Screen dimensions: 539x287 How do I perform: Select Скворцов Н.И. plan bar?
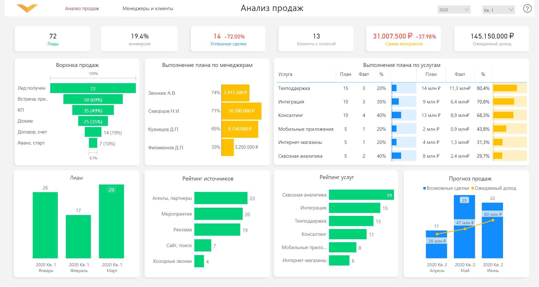tap(241, 111)
